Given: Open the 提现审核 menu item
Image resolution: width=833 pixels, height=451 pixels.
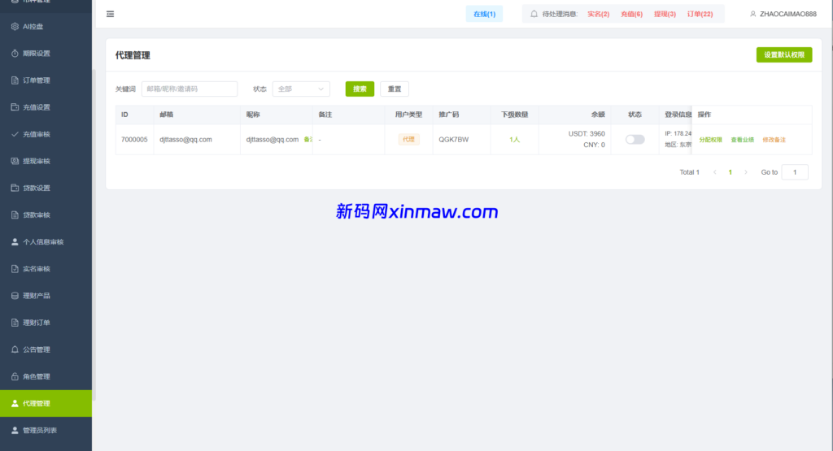Looking at the screenshot, I should point(46,161).
